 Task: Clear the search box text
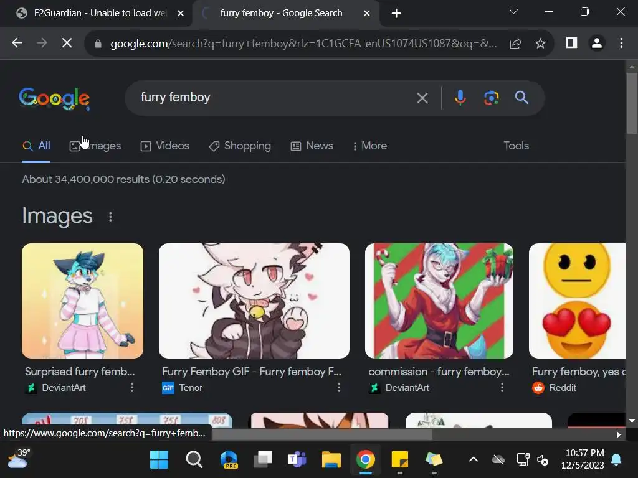tap(422, 98)
